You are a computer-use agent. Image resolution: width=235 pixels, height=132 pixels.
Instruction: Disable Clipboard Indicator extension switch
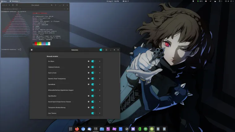tap(93, 67)
